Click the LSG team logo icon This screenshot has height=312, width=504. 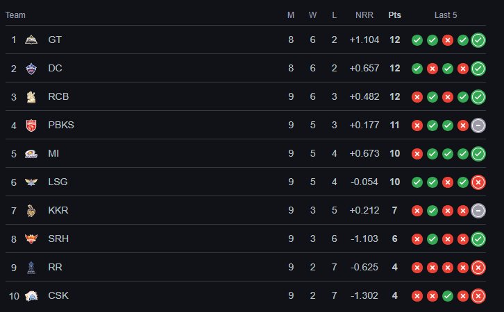point(31,182)
